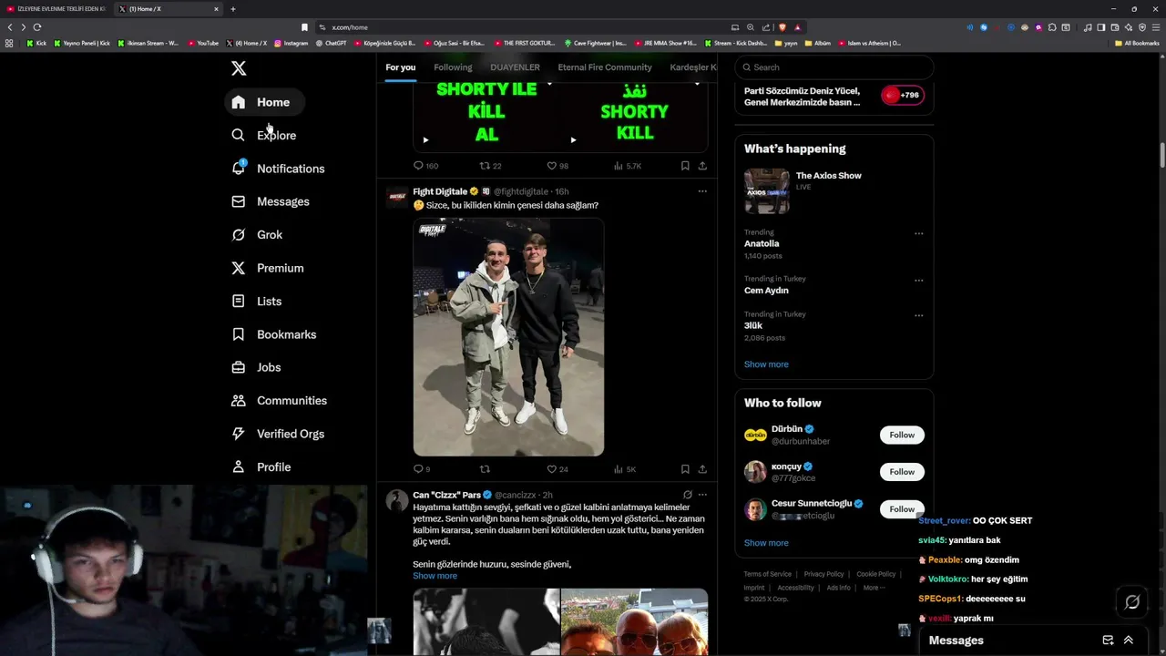Open the Terms of Service link
Screen dimensions: 1166x656
(767, 574)
